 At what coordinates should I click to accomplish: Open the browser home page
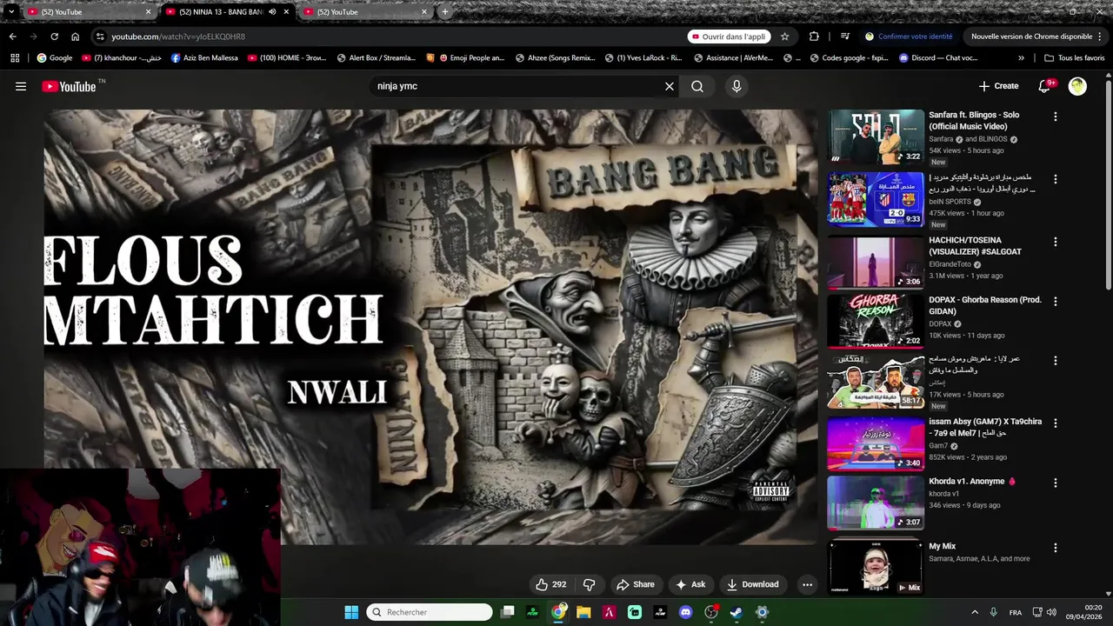(76, 37)
